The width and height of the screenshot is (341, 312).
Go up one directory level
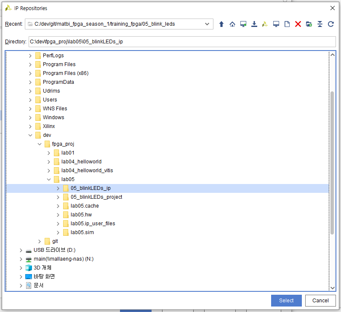click(x=221, y=24)
